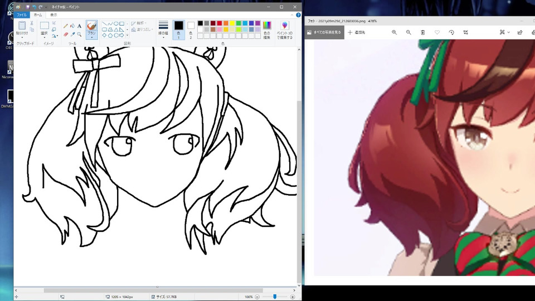Image resolution: width=535 pixels, height=301 pixels.
Task: Click the Crop icon in Photos
Action: 466,32
